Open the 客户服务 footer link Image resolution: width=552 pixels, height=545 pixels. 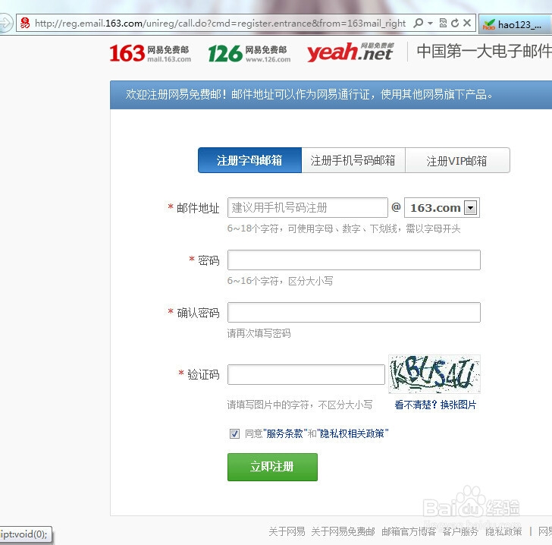pyautogui.click(x=460, y=531)
